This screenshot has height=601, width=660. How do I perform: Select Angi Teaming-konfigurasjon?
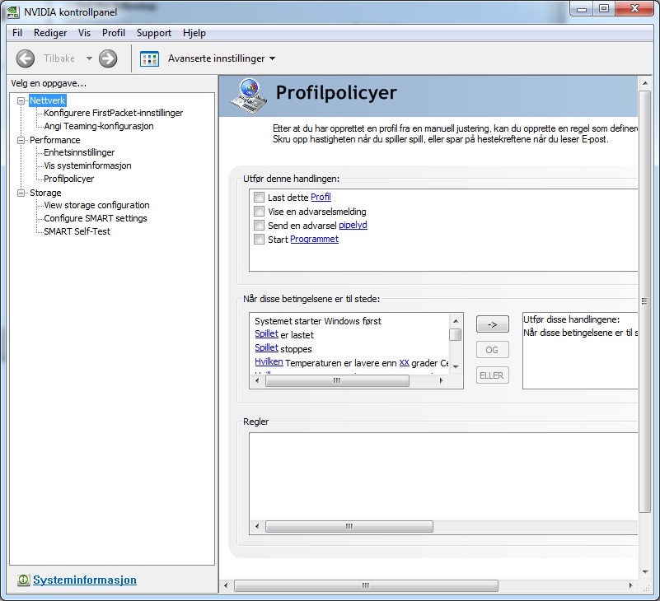click(x=99, y=126)
